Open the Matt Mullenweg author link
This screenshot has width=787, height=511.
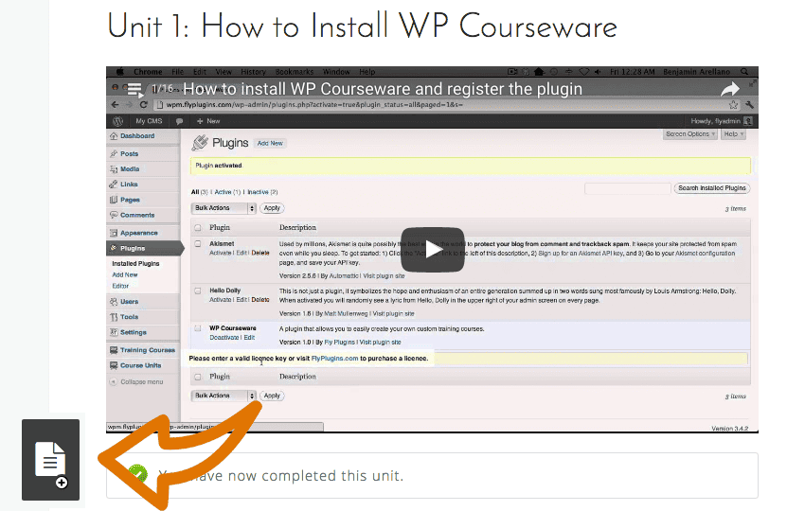pos(346,313)
